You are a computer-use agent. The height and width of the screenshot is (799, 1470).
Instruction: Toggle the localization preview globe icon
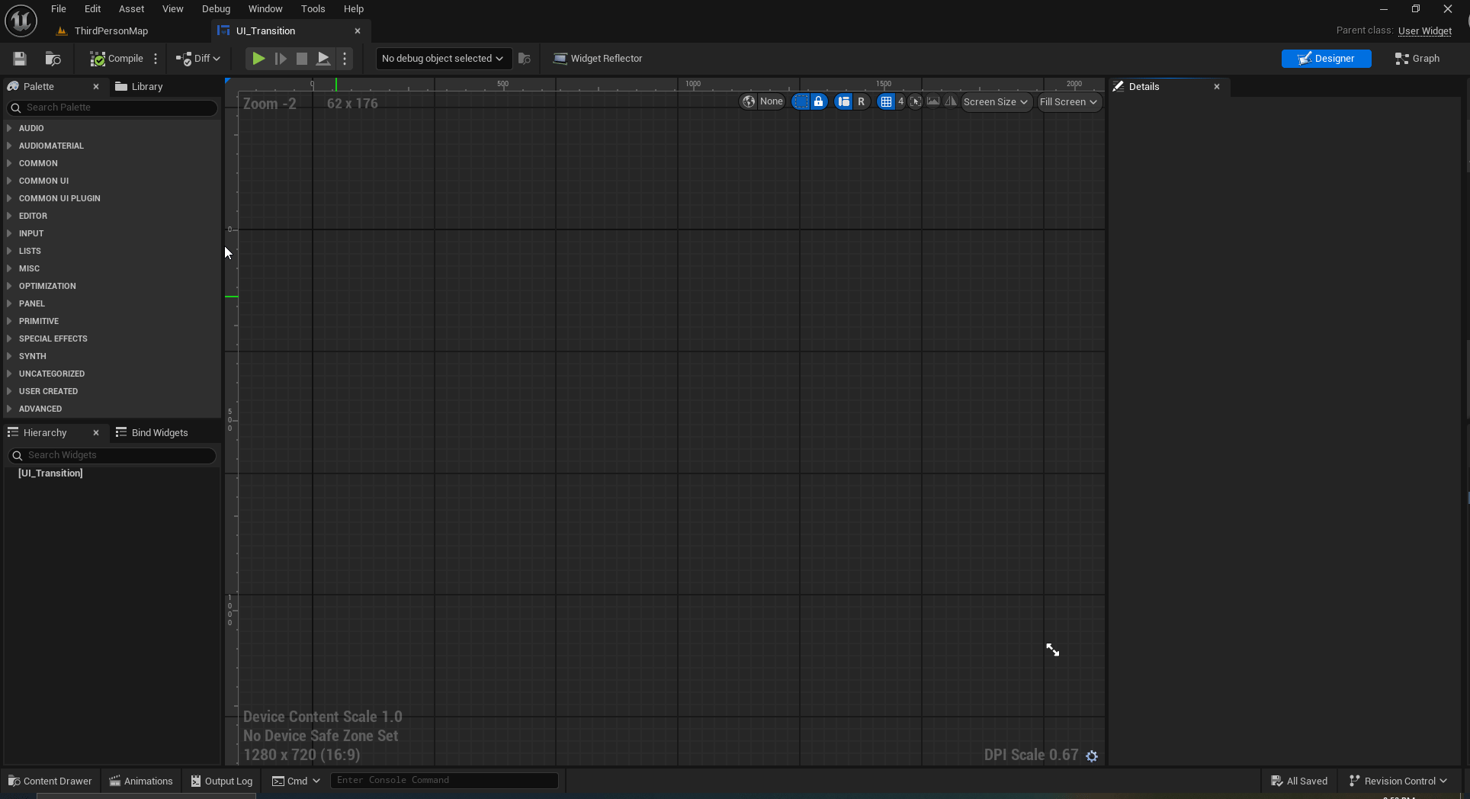pos(749,101)
